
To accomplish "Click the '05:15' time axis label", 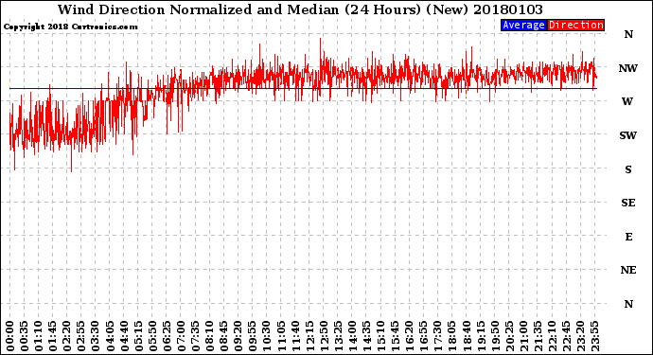I will (x=138, y=336).
